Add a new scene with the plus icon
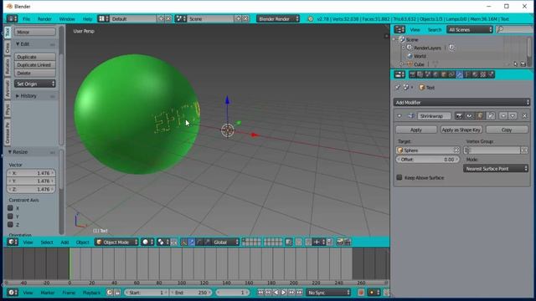536x301 pixels. (x=238, y=18)
